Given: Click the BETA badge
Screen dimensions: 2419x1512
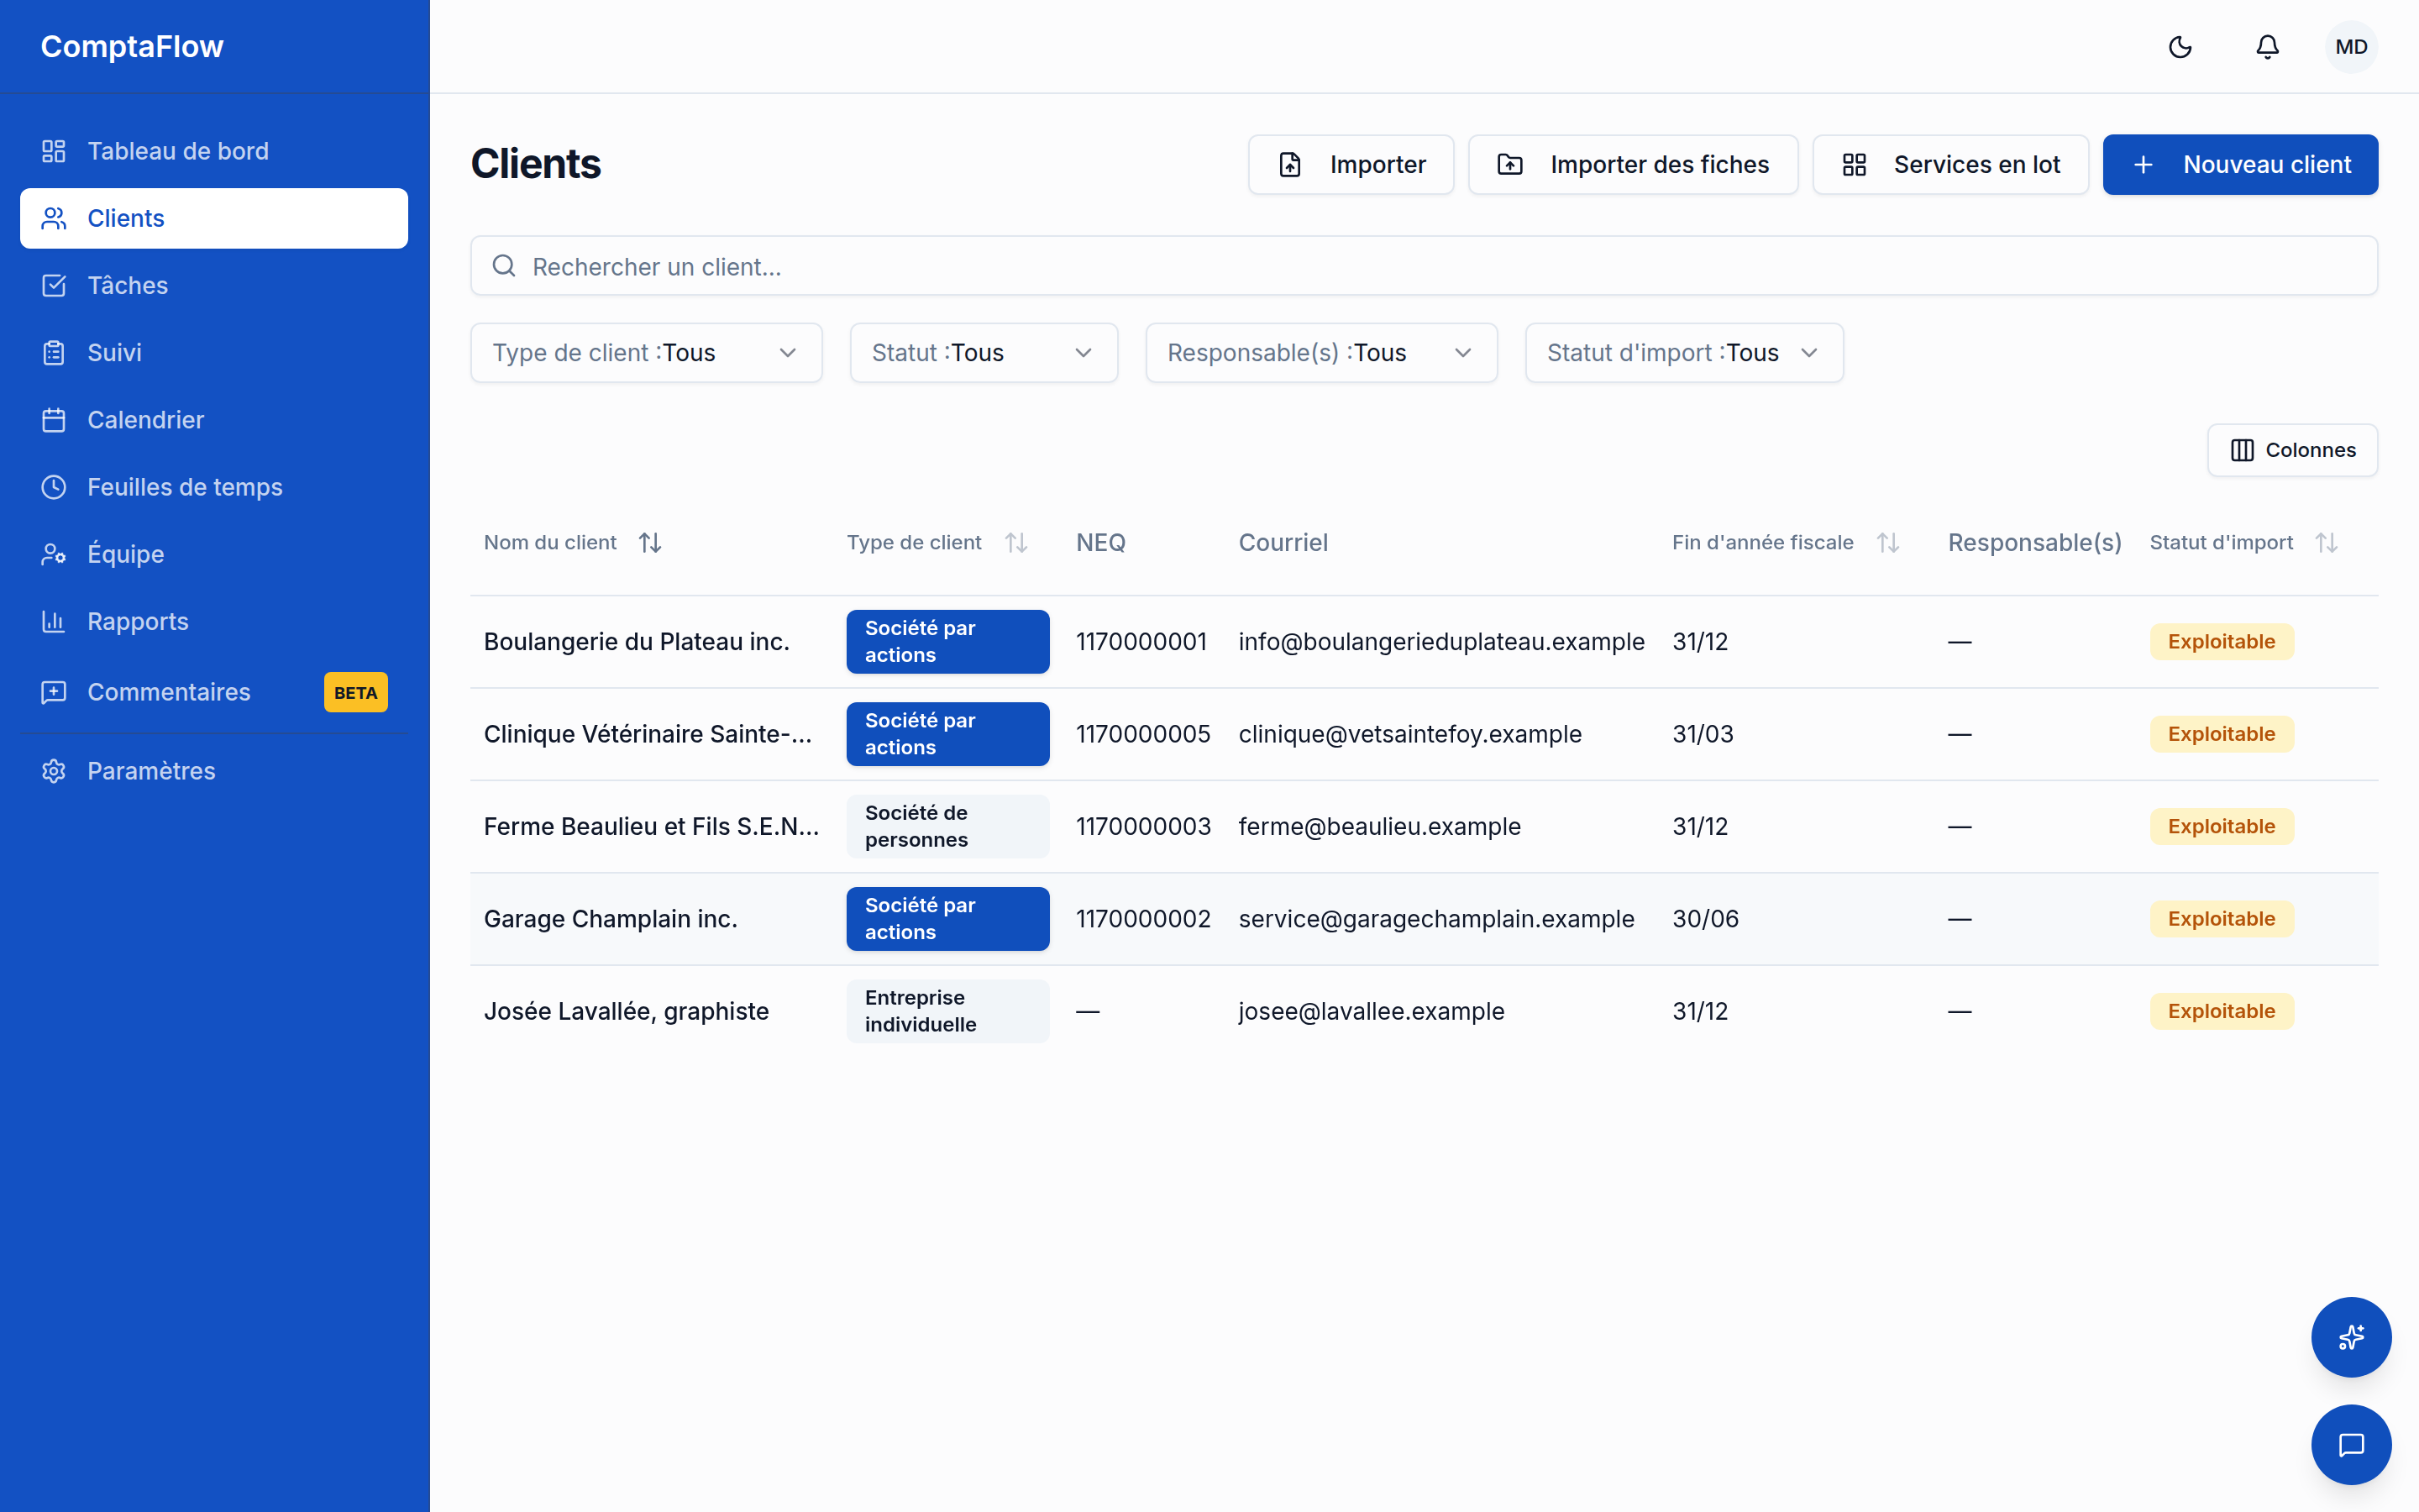Looking at the screenshot, I should tap(356, 692).
